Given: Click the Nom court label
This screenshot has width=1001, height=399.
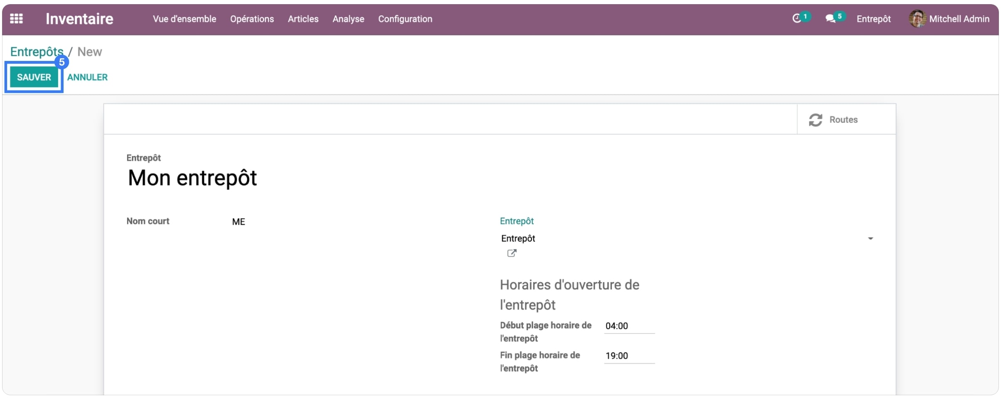Looking at the screenshot, I should point(148,221).
